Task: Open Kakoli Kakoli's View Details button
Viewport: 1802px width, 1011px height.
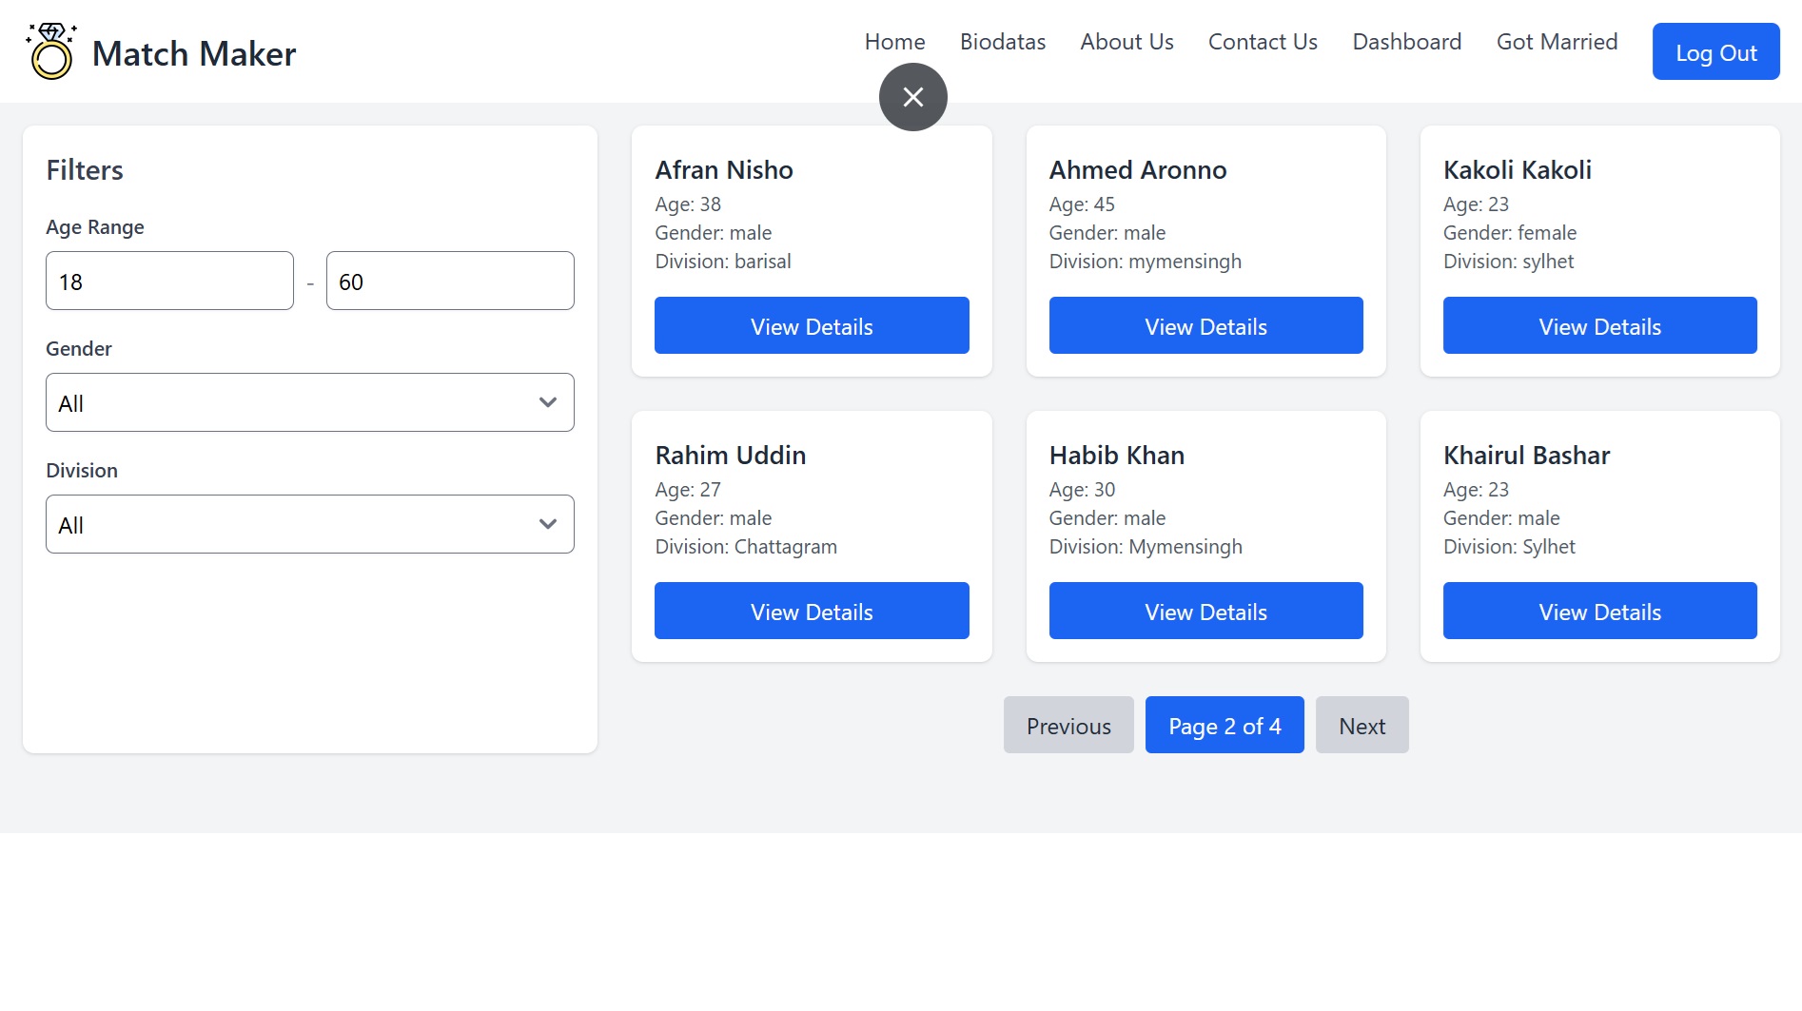Action: [x=1599, y=326]
